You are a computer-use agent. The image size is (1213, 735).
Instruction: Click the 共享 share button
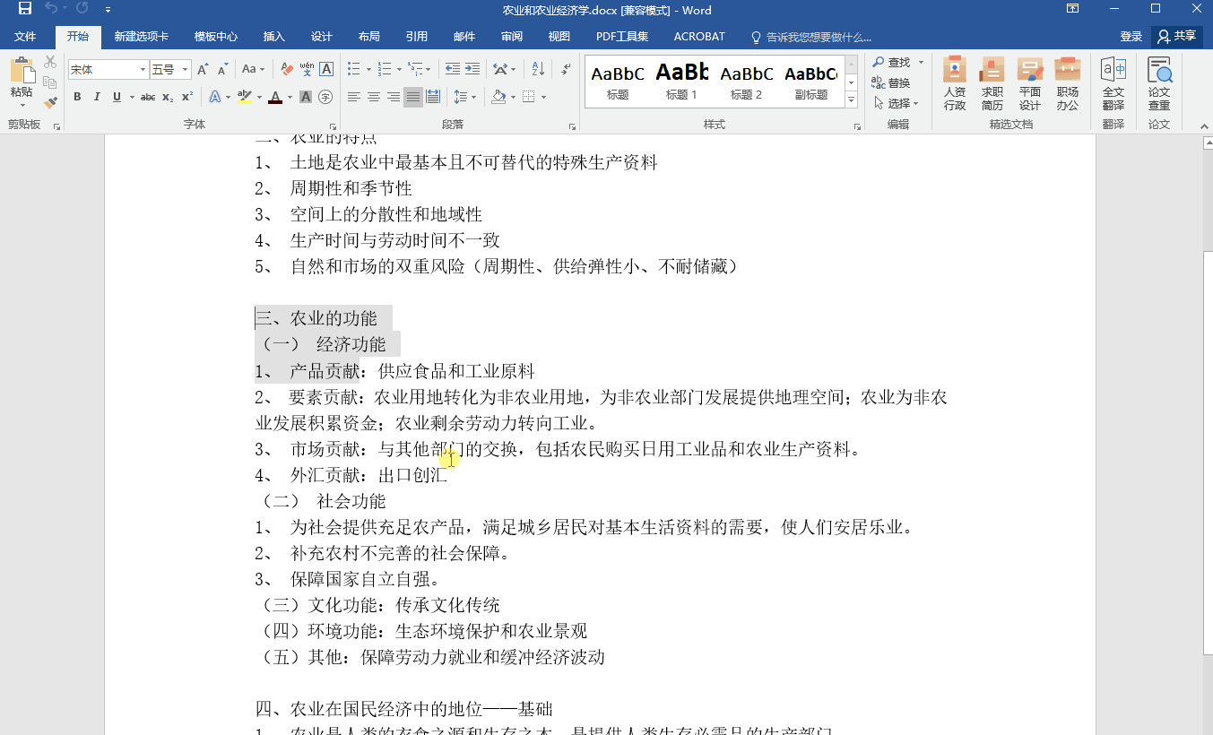(x=1176, y=37)
